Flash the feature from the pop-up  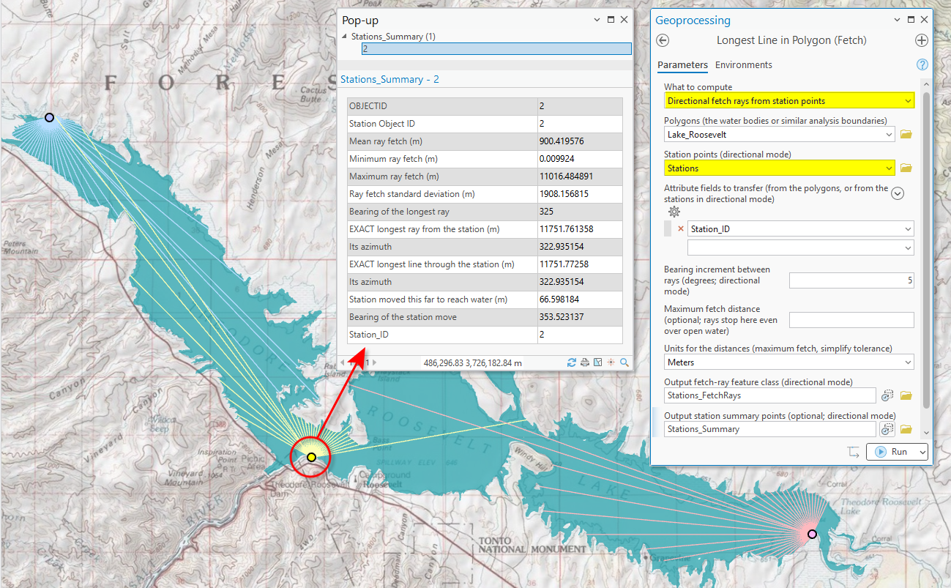point(611,362)
